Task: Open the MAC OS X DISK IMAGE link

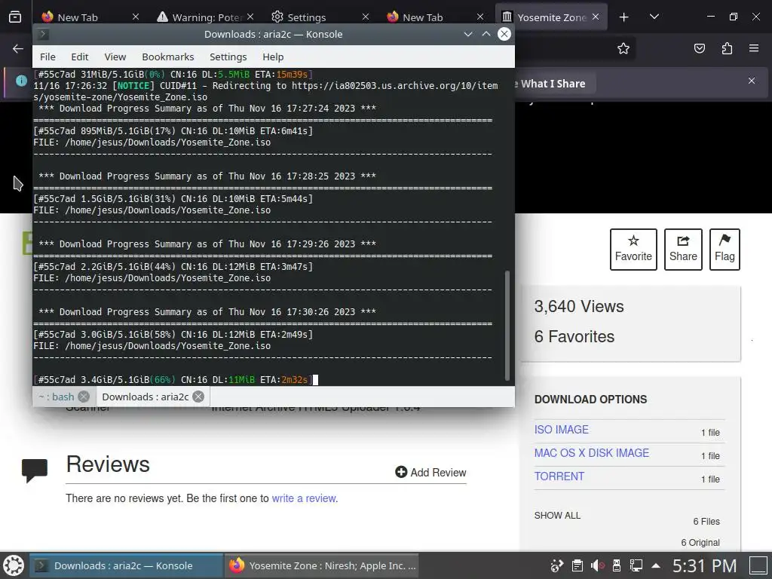Action: point(591,453)
